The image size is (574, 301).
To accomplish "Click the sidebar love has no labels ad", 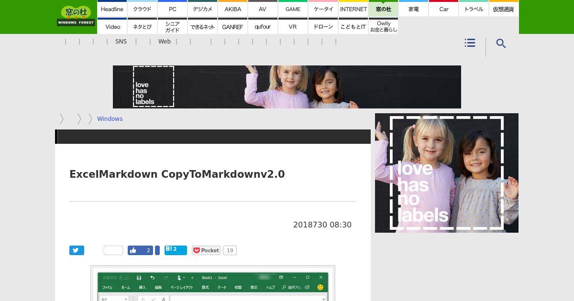I will point(447,173).
